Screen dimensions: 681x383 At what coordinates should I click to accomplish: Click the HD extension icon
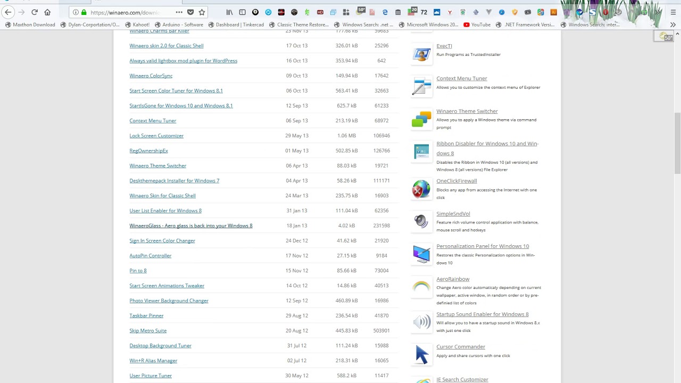coord(320,12)
